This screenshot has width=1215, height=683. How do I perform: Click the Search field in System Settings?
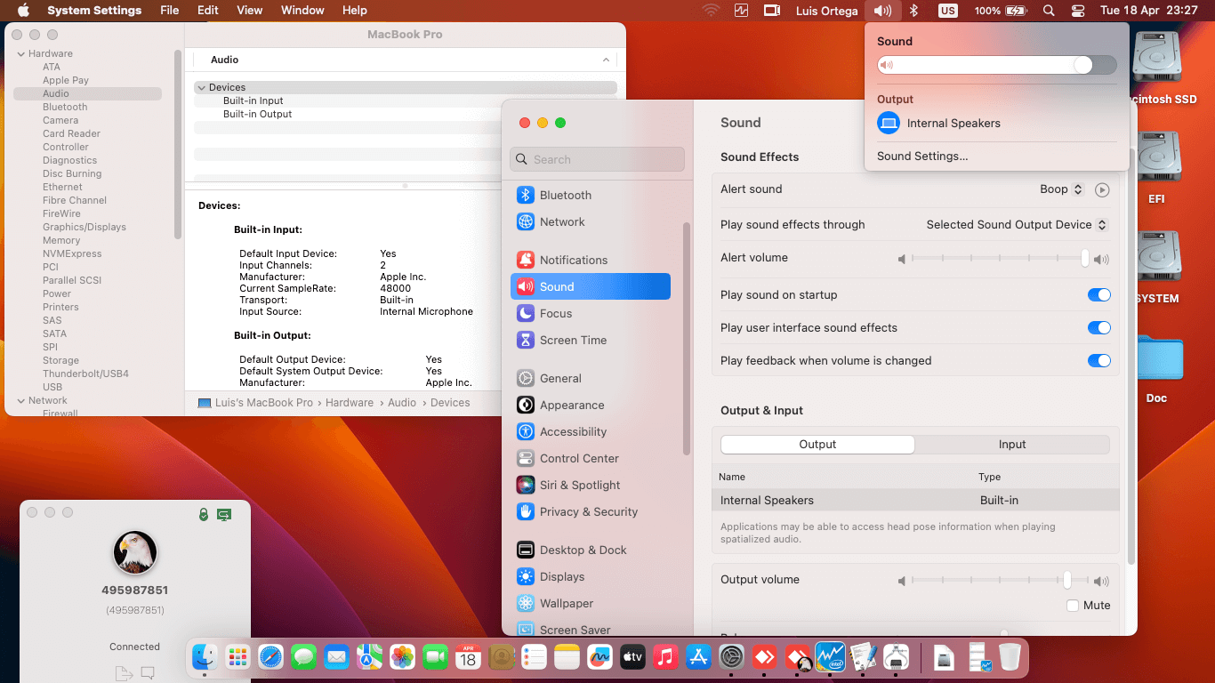click(x=597, y=159)
